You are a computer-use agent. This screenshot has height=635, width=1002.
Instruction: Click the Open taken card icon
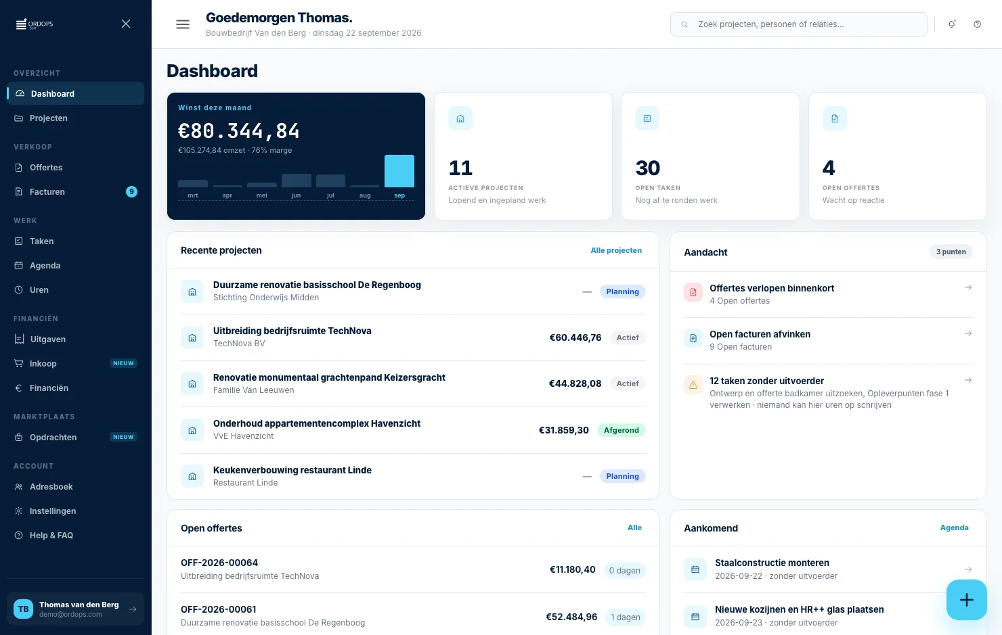pos(647,118)
